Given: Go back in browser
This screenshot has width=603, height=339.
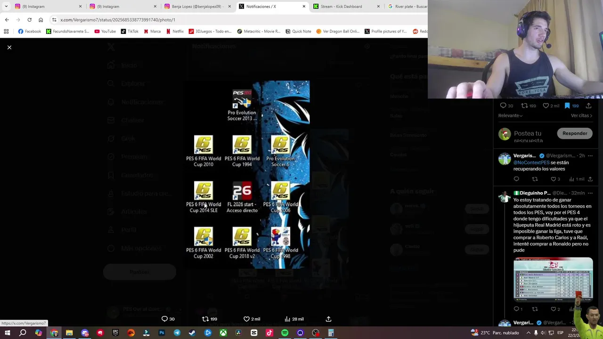Looking at the screenshot, I should [7, 20].
